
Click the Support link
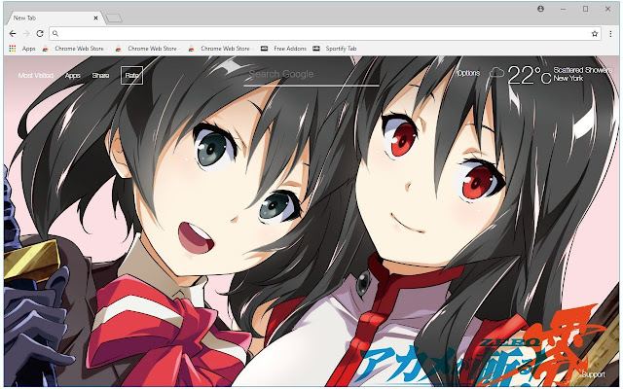(593, 374)
